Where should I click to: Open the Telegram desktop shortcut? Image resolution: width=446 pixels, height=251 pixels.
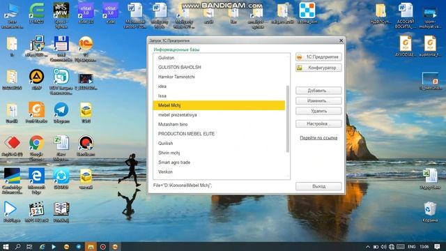pos(61,112)
